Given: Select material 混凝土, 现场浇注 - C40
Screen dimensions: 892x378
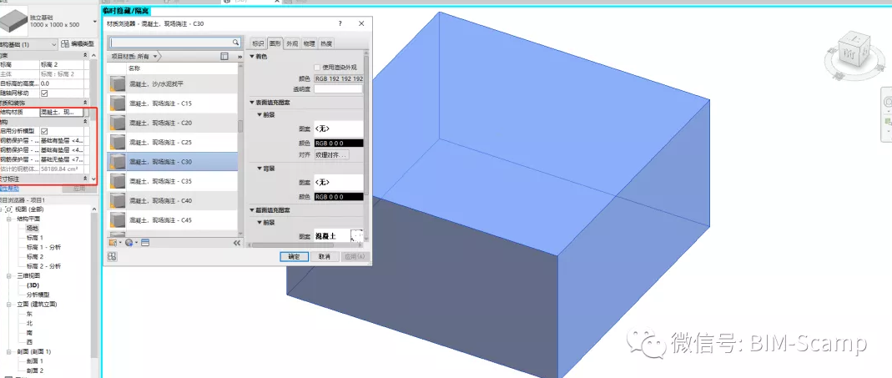Looking at the screenshot, I should pyautogui.click(x=173, y=200).
